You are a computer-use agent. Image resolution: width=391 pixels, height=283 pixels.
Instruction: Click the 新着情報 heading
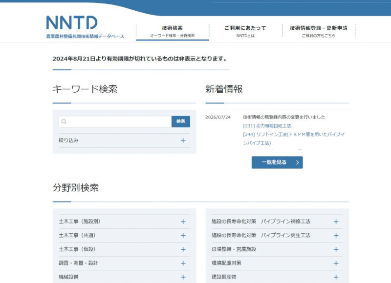pyautogui.click(x=224, y=89)
